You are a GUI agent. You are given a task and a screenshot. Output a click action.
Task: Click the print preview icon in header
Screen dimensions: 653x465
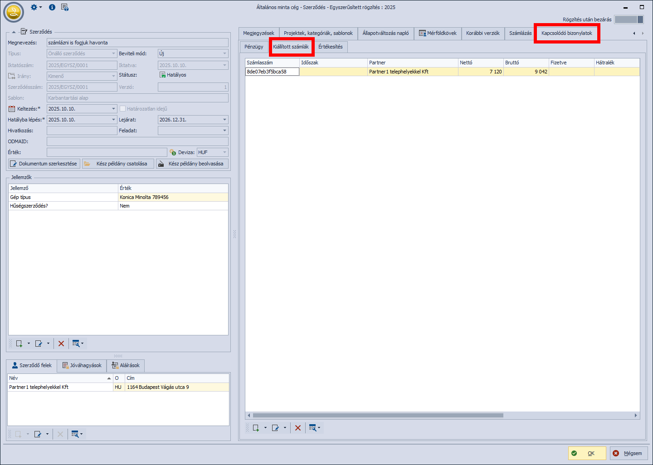coord(65,7)
